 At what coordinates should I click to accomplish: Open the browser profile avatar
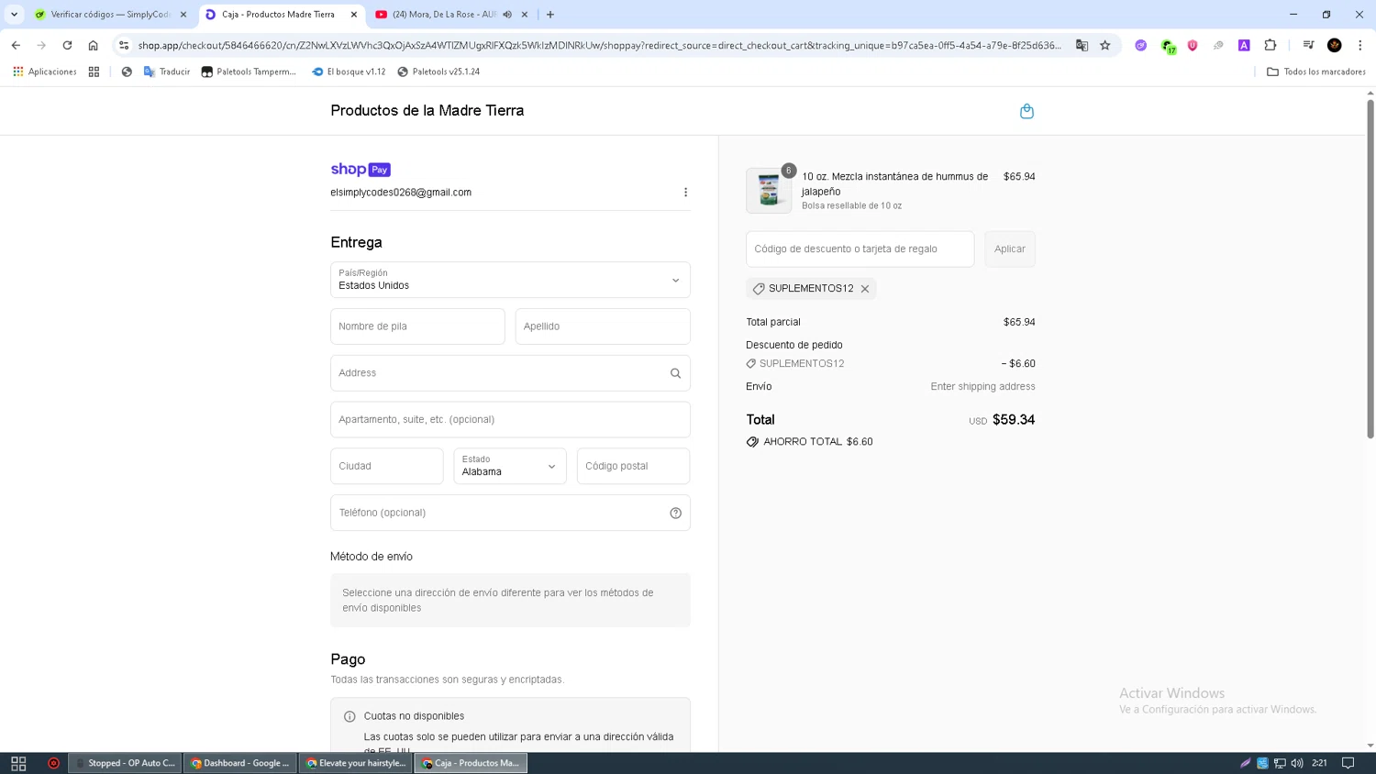coord(1335,45)
